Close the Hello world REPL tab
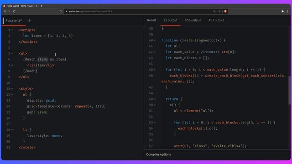 pos(36,6)
